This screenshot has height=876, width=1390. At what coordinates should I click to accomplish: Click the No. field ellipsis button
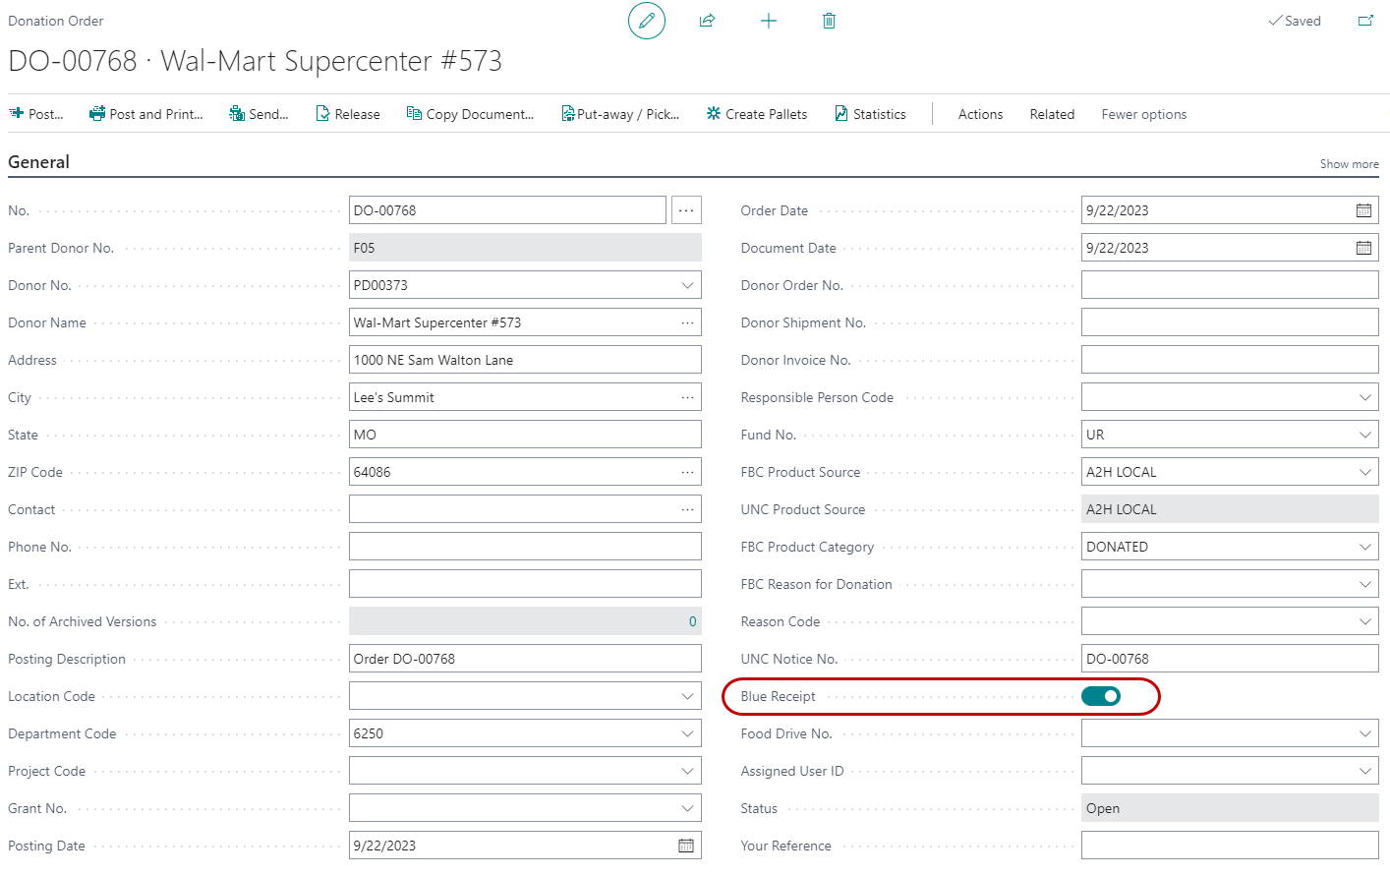click(686, 210)
